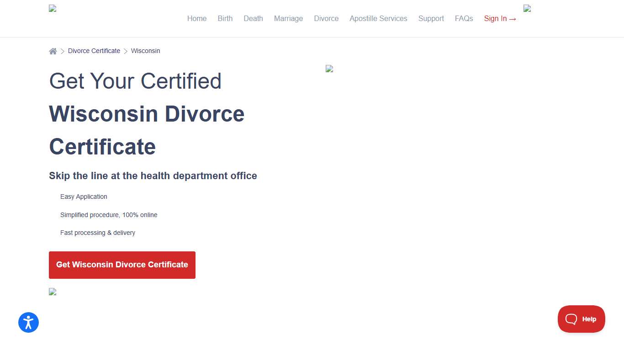Select Marriage in the top navigation
Viewport: 624px width, 351px height.
[288, 18]
